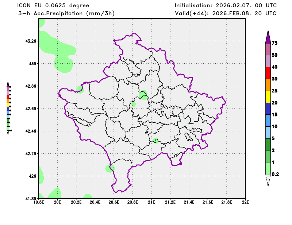Screen dimensions: 292x225
Task: Click the "3-h Acc.Precipitation (mm/3h)" subtitle
Action: click(66, 13)
